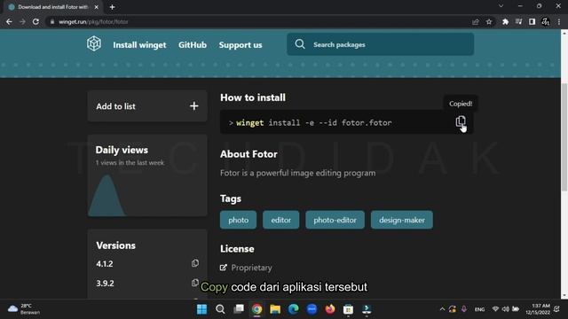Show hidden system tray icons
This screenshot has height=319, width=568.
click(x=442, y=309)
